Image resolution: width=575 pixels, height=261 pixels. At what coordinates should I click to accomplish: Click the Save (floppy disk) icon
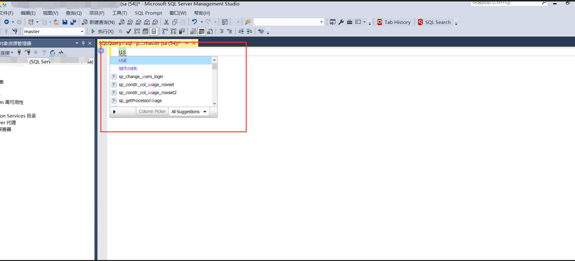click(64, 22)
